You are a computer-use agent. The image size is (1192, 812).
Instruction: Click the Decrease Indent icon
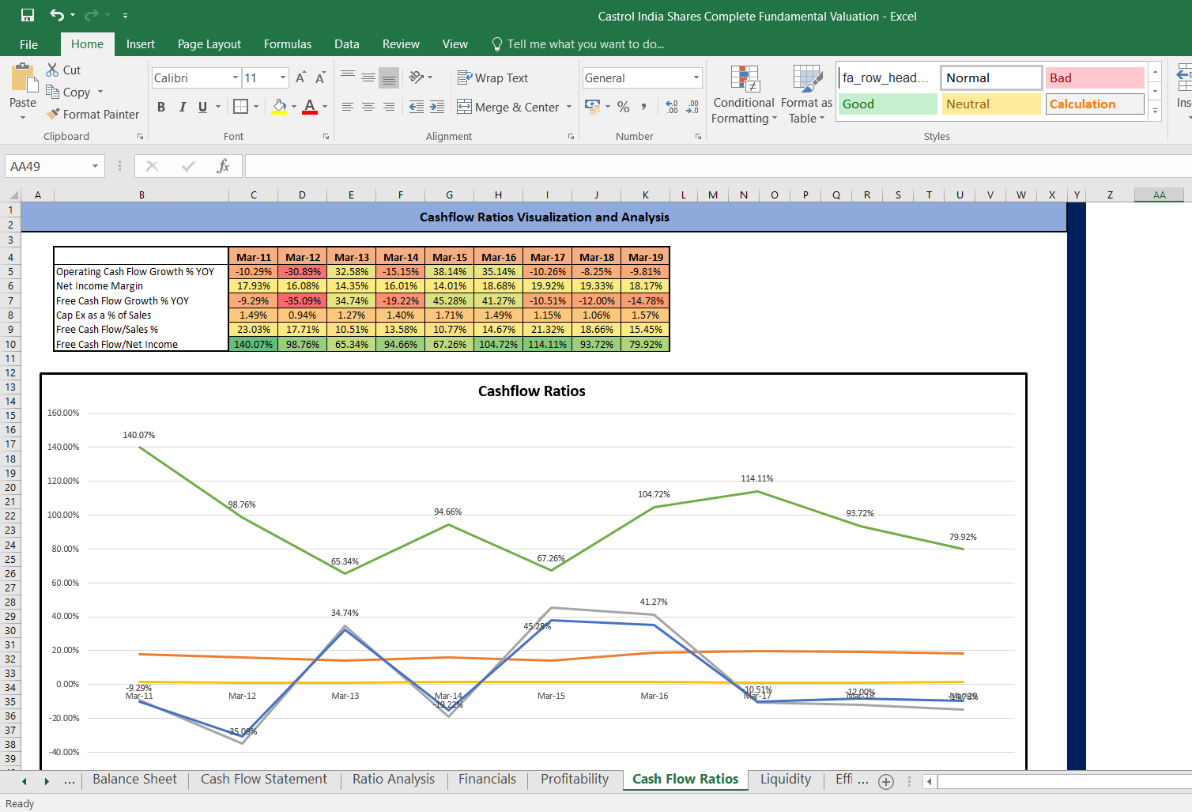417,107
